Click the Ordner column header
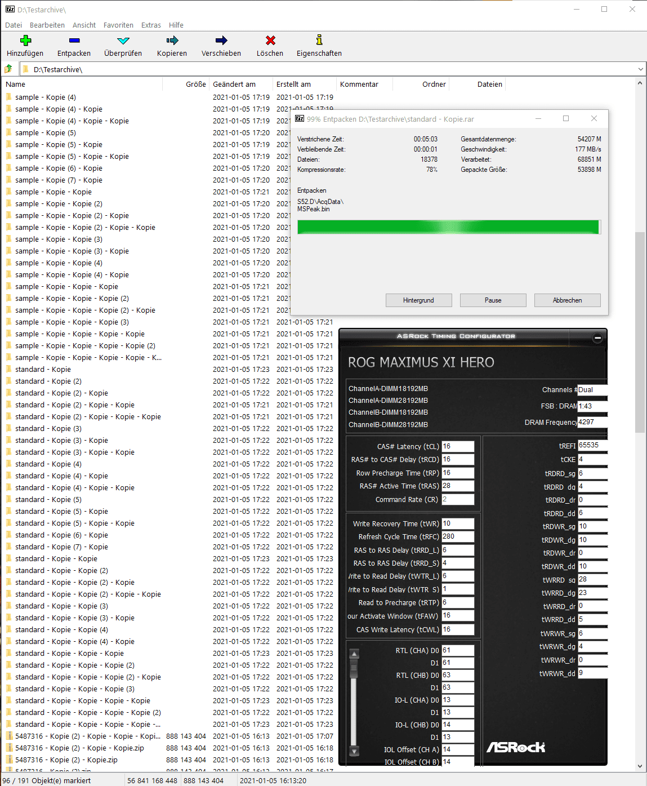The width and height of the screenshot is (647, 786). (x=421, y=84)
